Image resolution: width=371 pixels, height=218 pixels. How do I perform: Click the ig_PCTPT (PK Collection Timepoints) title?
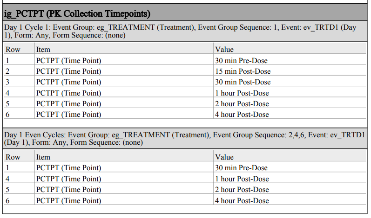click(77, 12)
